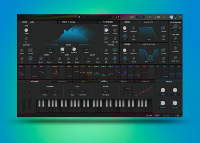
Task: Click previous Filter 2 type arrow
Action: click(139, 44)
